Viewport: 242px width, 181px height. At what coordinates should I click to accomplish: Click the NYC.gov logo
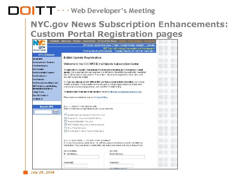click(x=39, y=46)
